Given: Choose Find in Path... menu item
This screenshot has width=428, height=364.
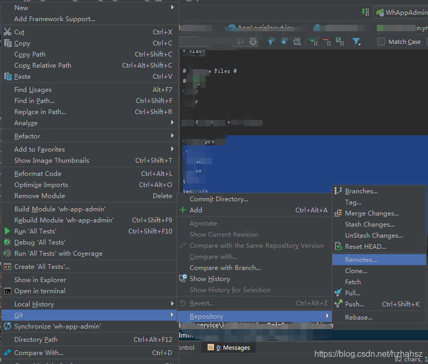Looking at the screenshot, I should [90, 101].
